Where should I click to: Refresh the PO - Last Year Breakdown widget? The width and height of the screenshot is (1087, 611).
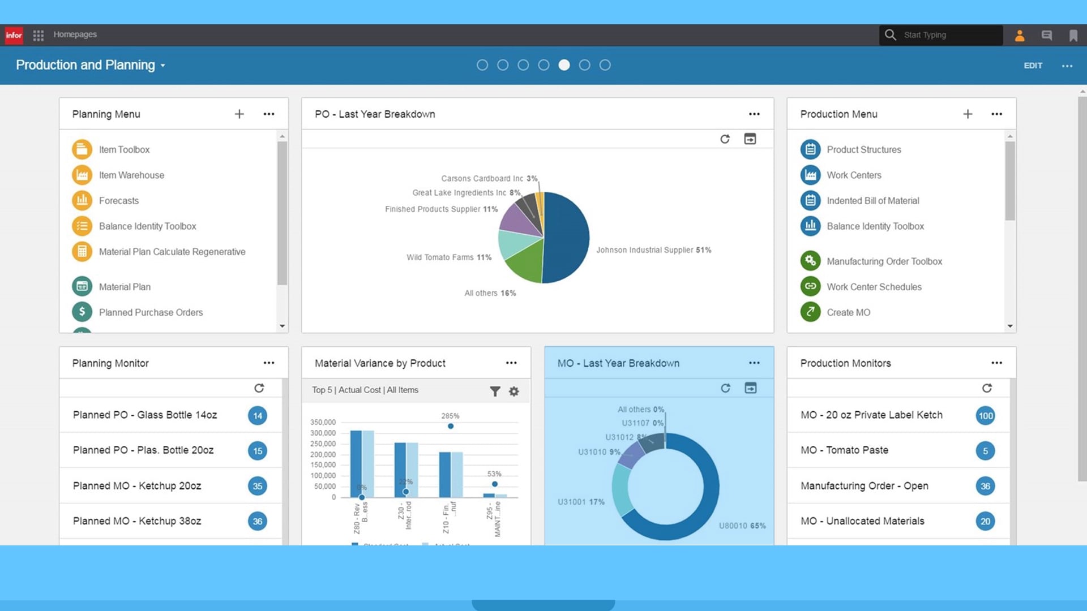pyautogui.click(x=725, y=139)
